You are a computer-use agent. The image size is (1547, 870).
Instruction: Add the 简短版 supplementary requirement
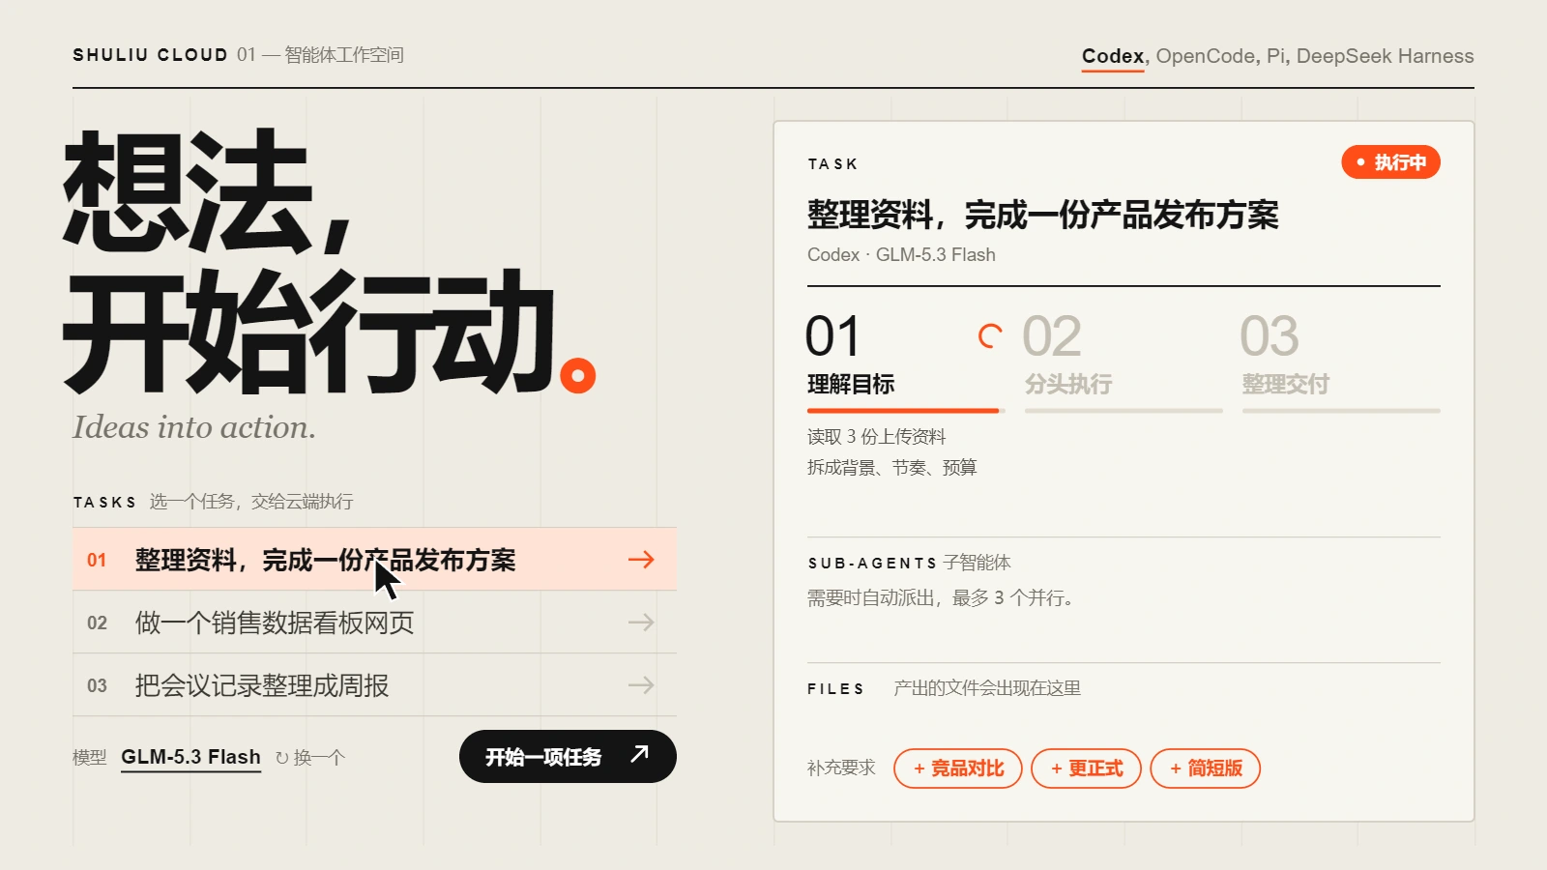point(1205,768)
